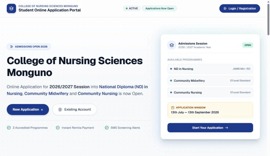Click 'Community Midwifery' in the hero paragraph

pos(46,94)
